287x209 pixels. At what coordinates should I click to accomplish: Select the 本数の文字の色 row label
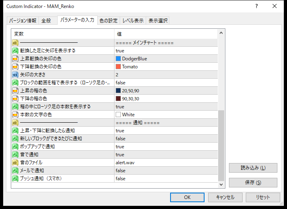click(36, 115)
